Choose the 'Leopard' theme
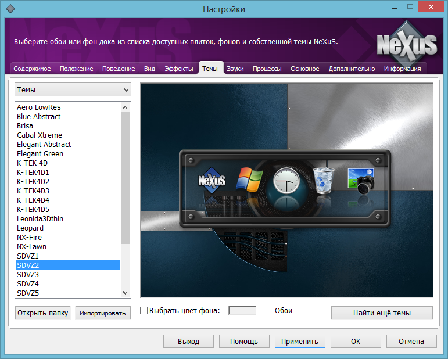 tap(68, 228)
